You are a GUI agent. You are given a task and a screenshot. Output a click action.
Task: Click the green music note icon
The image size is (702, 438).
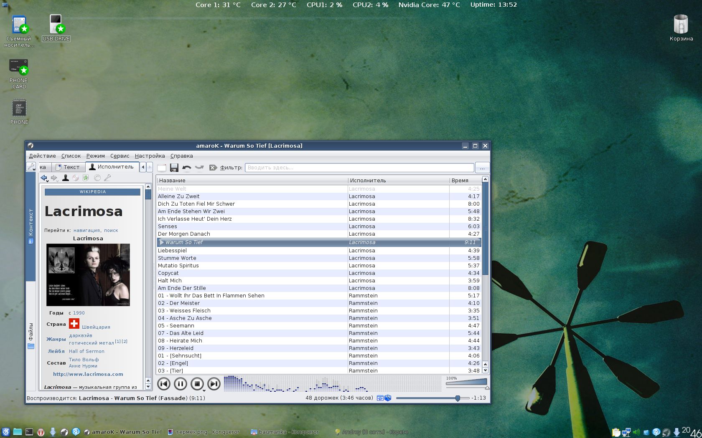point(86,178)
